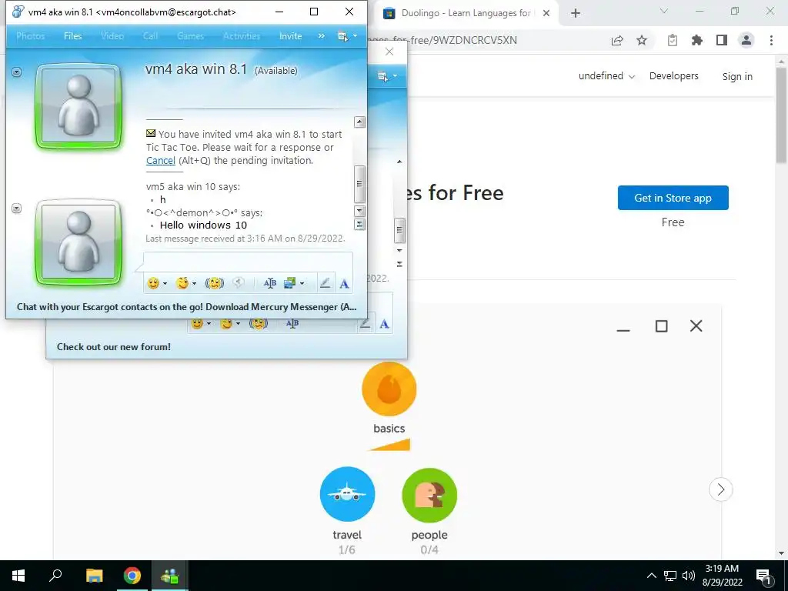The width and height of the screenshot is (788, 591).
Task: Open the font style AB tool in the front chat
Action: point(270,283)
